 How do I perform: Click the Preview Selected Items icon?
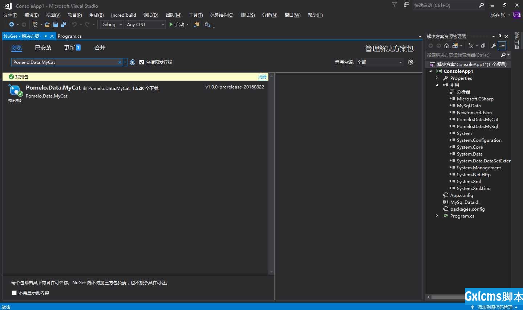click(x=502, y=46)
